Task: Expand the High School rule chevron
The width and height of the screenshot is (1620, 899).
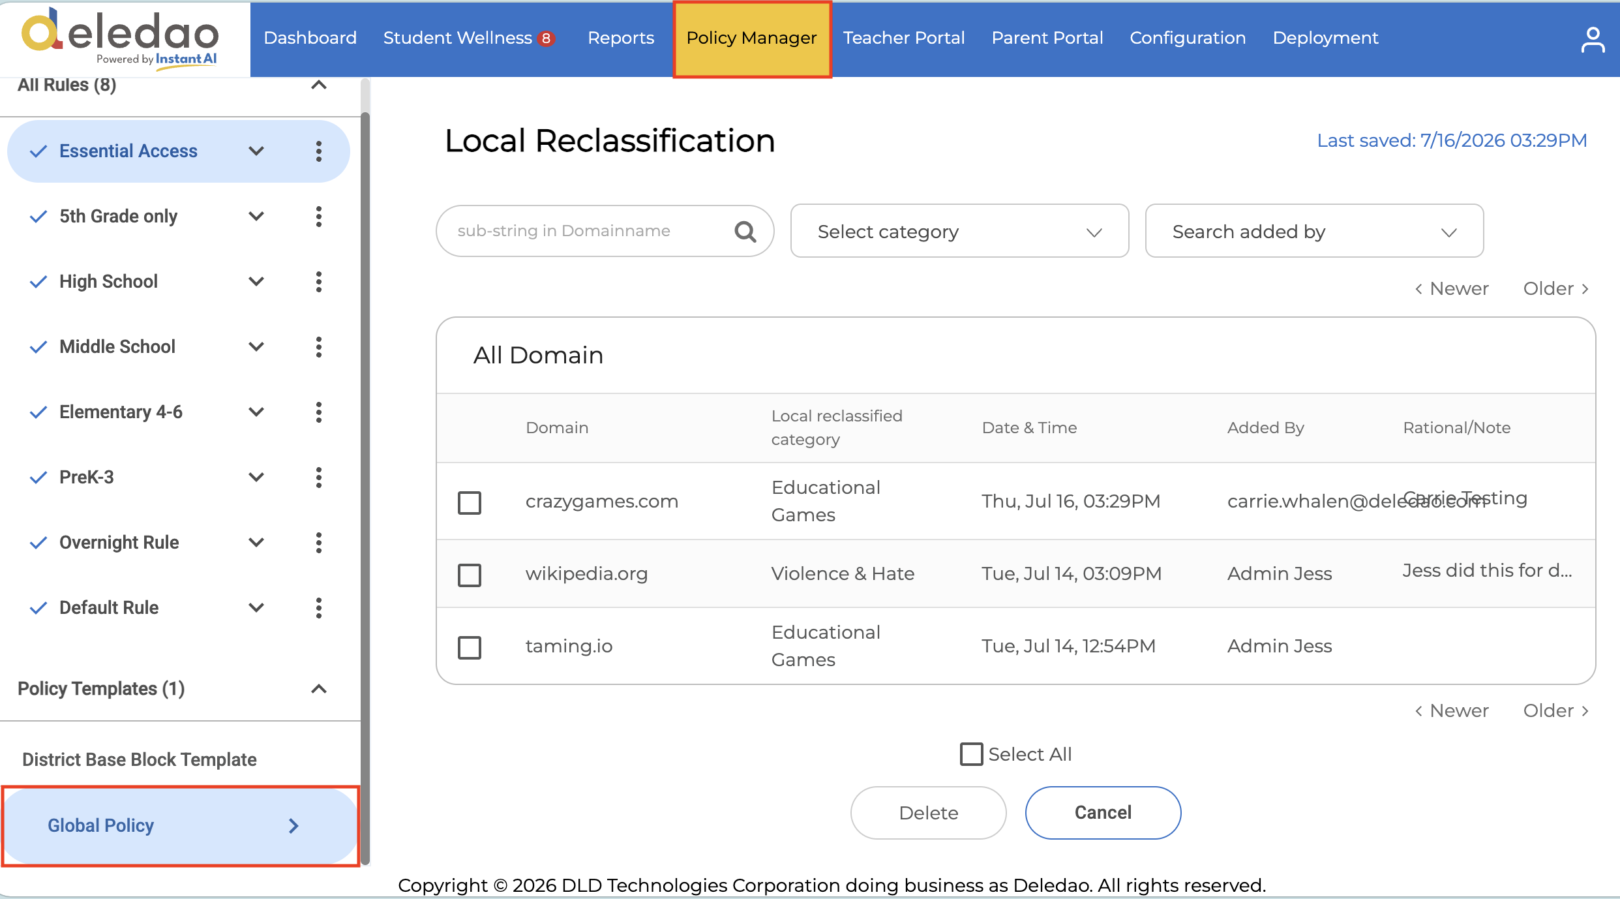Action: pos(256,282)
